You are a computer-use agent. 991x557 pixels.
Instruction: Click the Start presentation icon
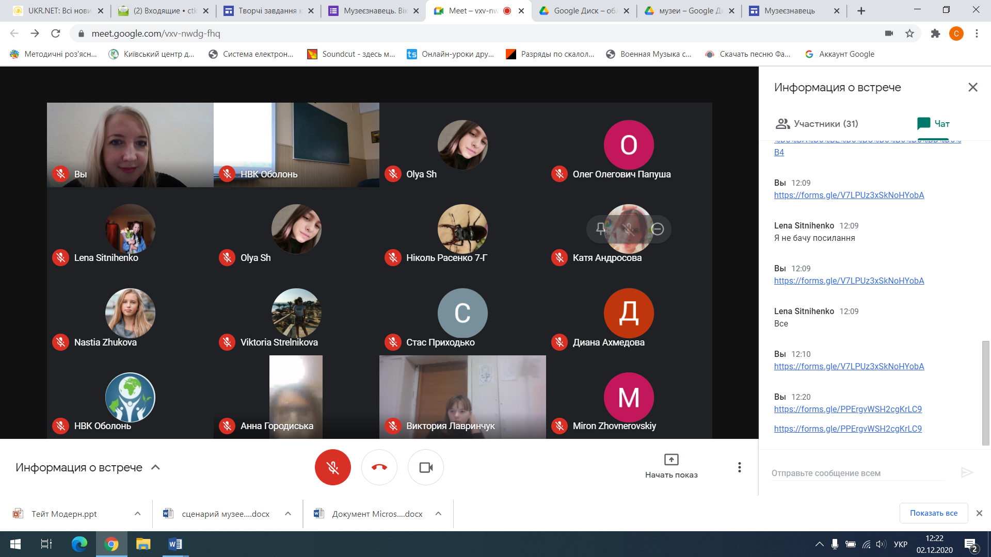[671, 459]
